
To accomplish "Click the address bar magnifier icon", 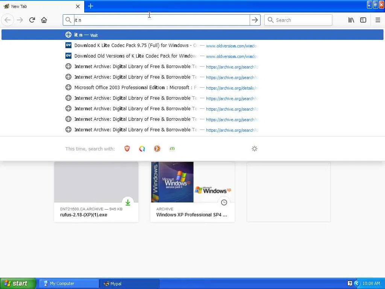I will 68,20.
